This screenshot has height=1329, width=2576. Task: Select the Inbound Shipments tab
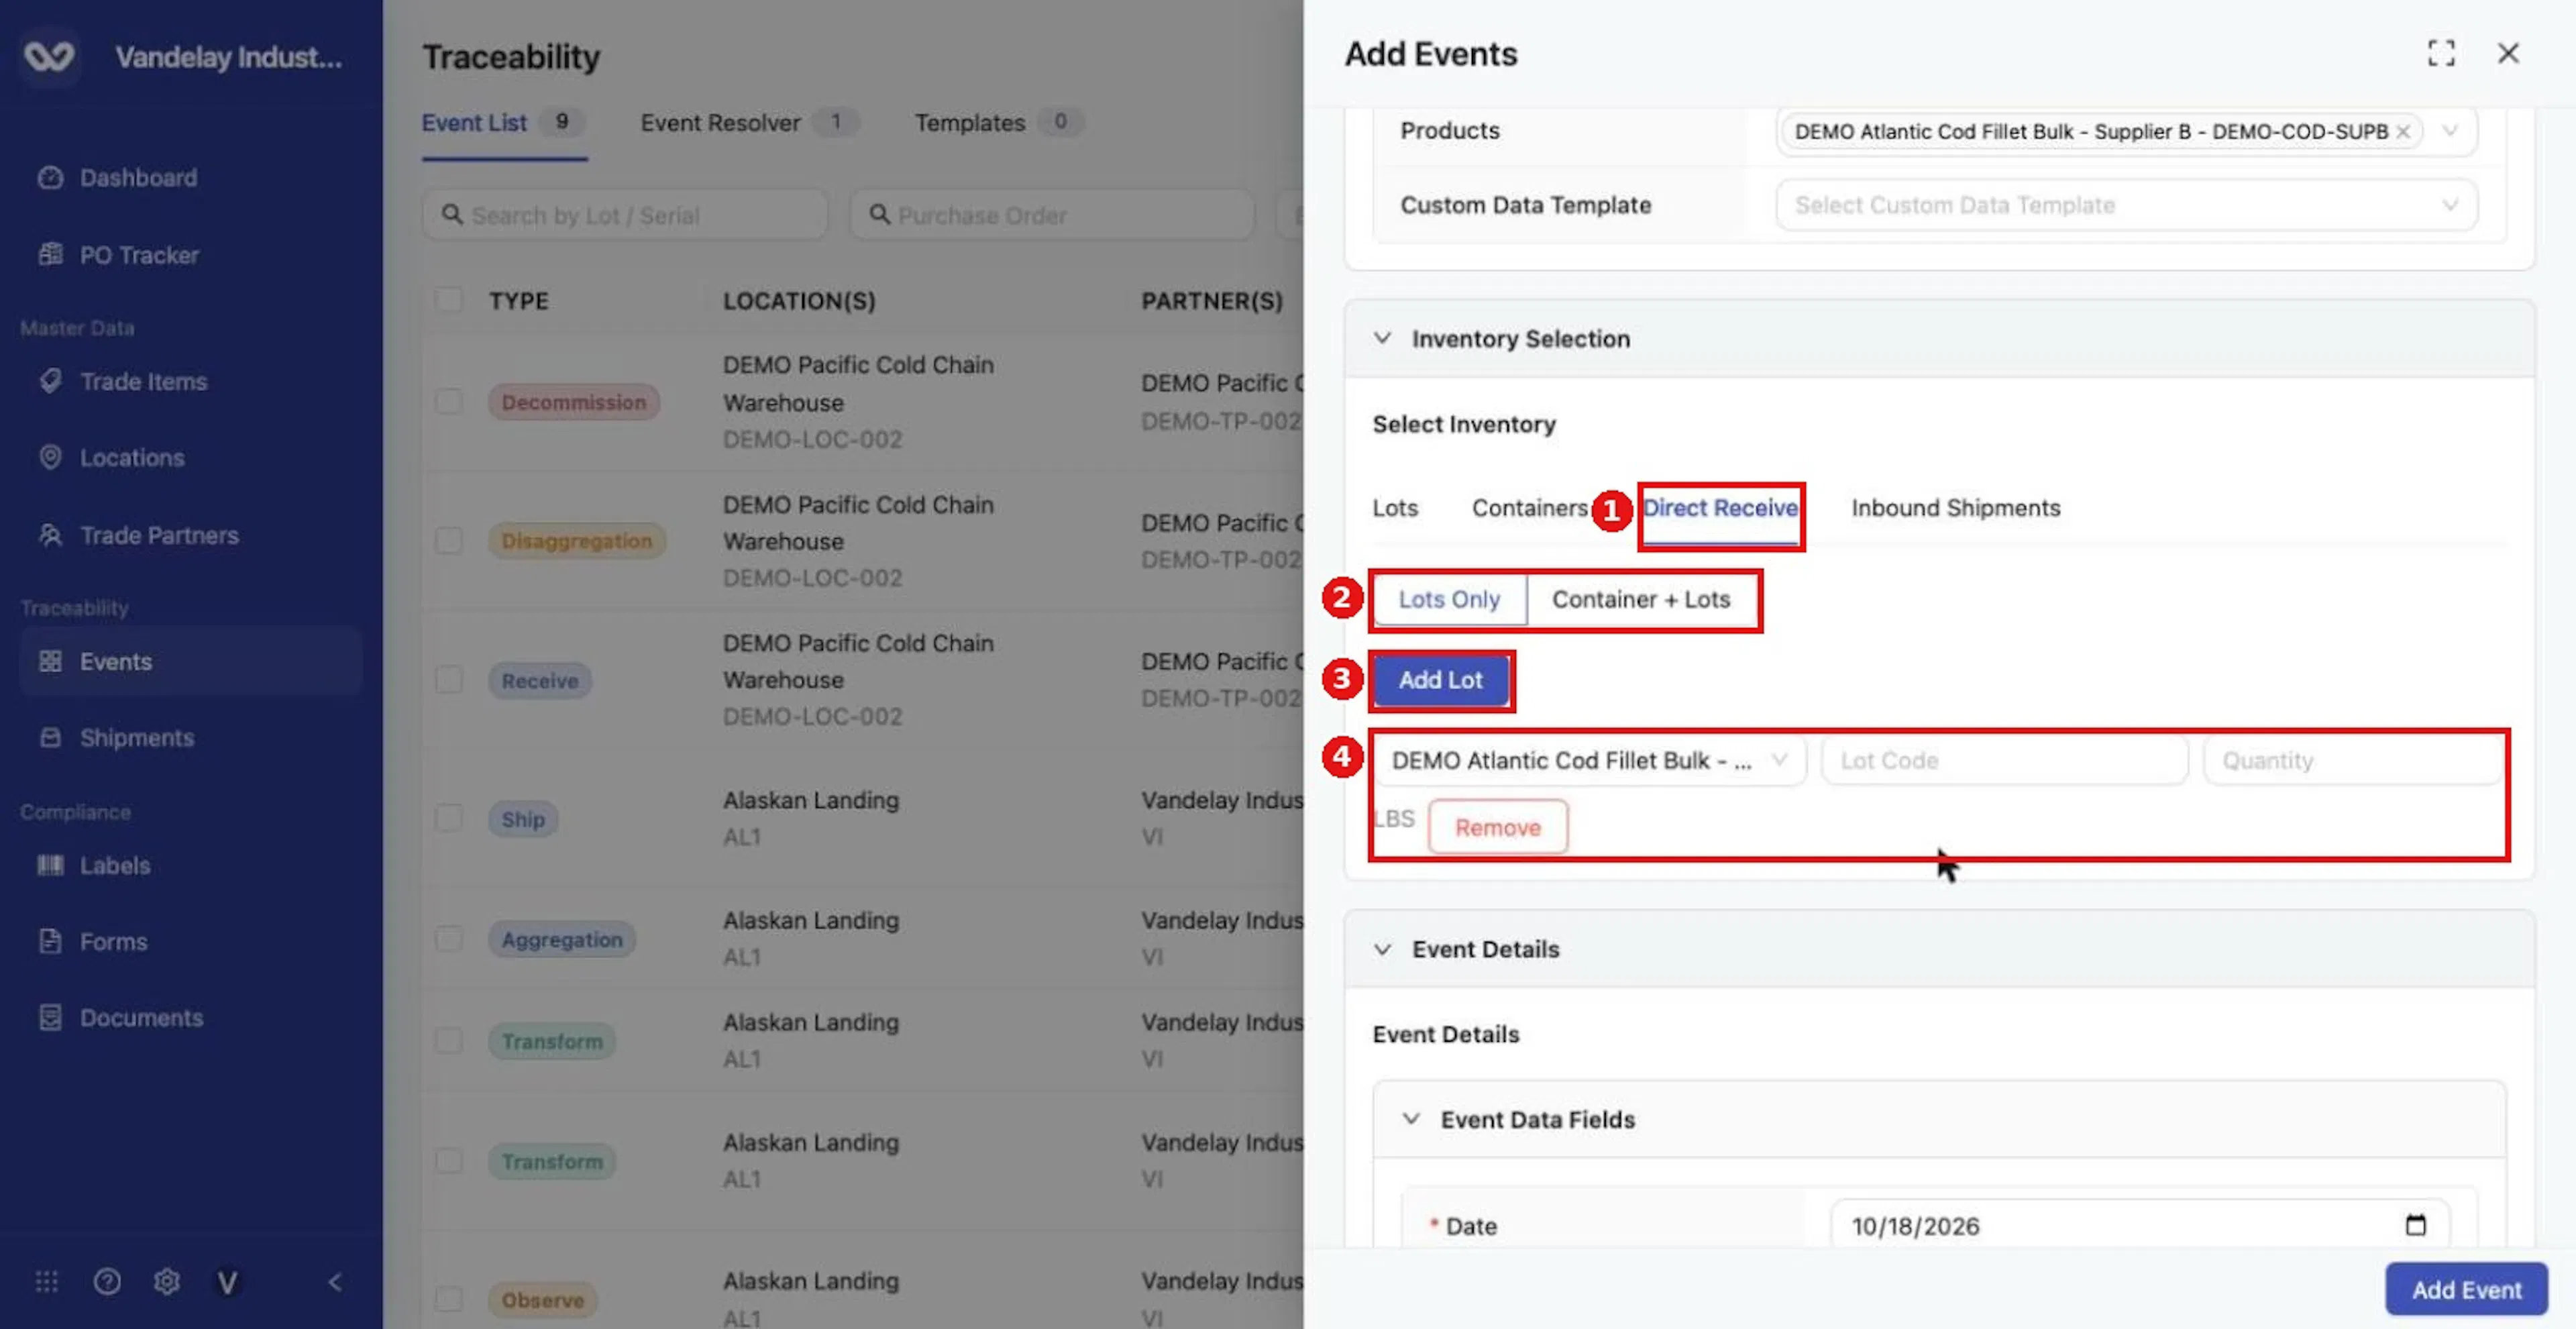point(1955,508)
